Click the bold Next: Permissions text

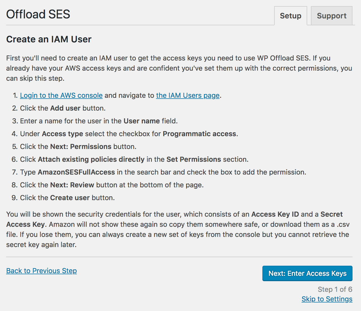81,147
